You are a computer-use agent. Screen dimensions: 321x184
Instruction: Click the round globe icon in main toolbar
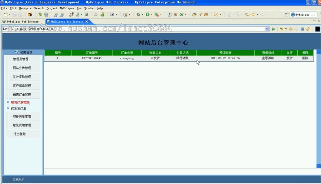coord(87,15)
